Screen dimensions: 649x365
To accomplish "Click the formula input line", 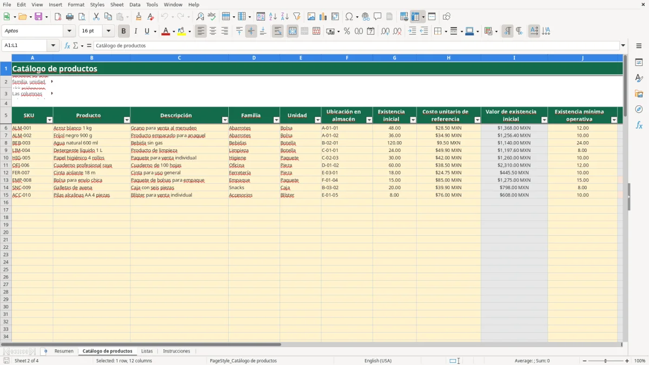I will (356, 45).
